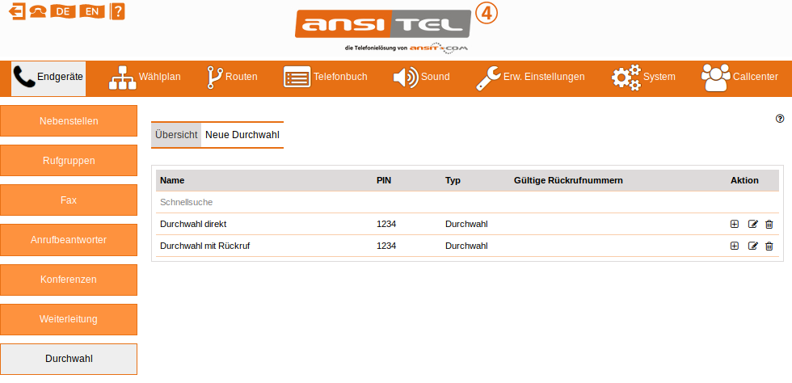Open the Telefonbuch menu
Image resolution: width=792 pixels, height=383 pixels.
point(326,78)
